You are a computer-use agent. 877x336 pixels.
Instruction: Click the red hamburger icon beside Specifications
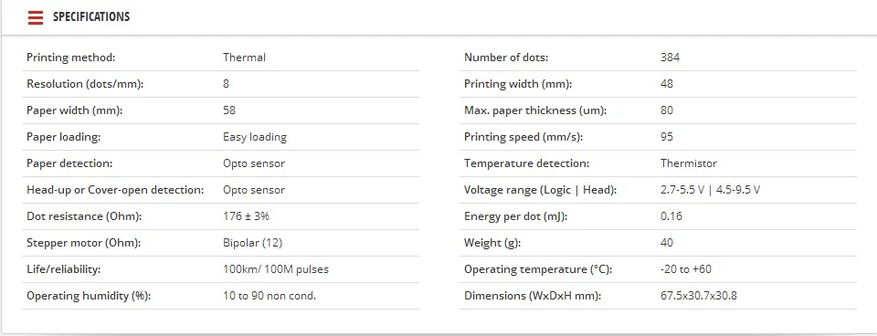36,17
